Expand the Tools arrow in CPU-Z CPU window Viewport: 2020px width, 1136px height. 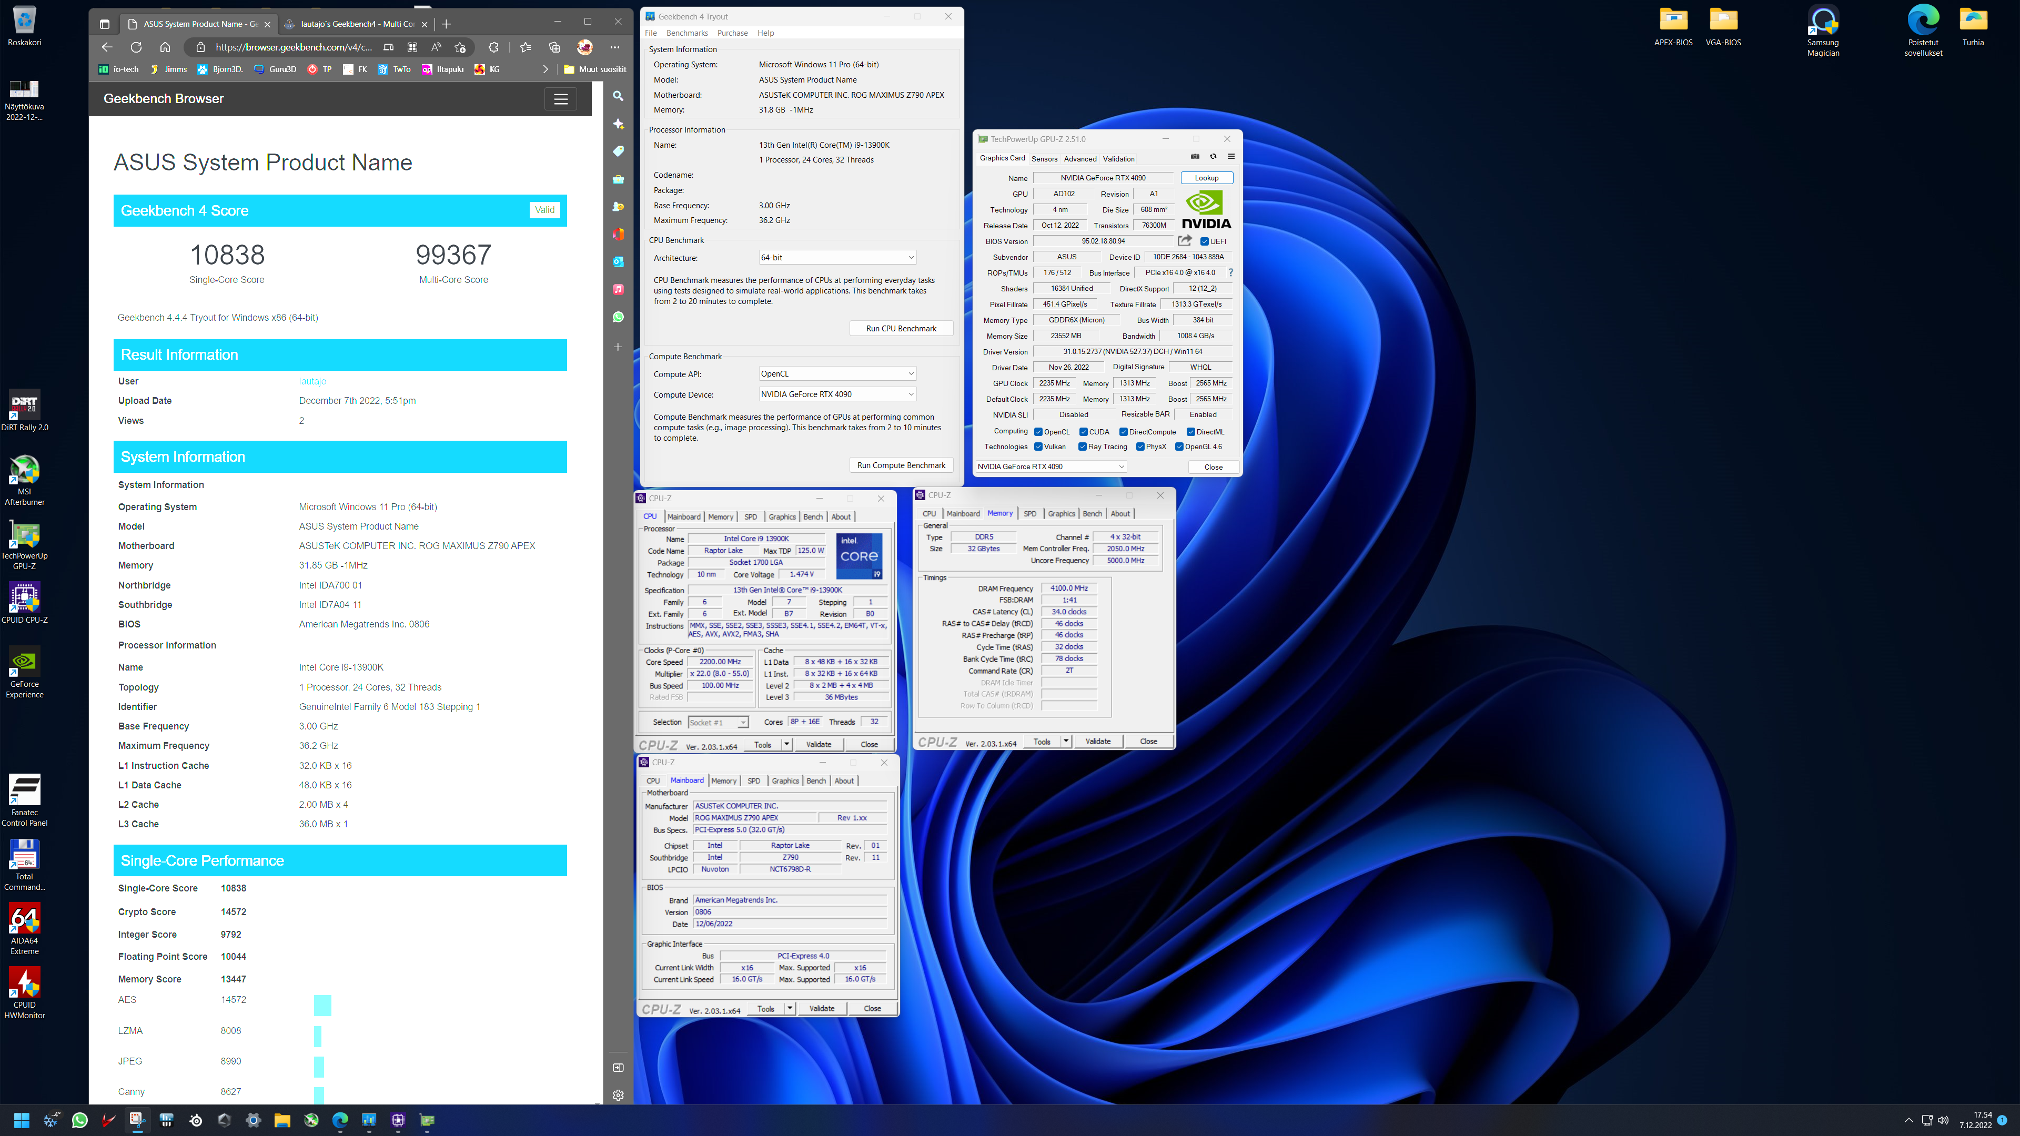786,744
